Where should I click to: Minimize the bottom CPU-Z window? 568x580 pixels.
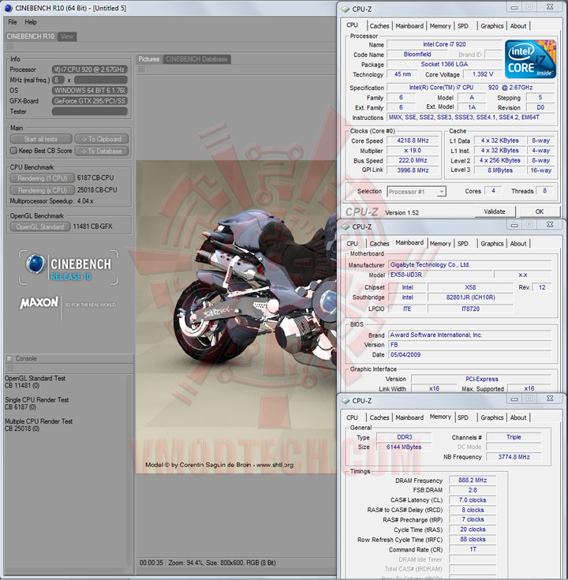tap(514, 399)
